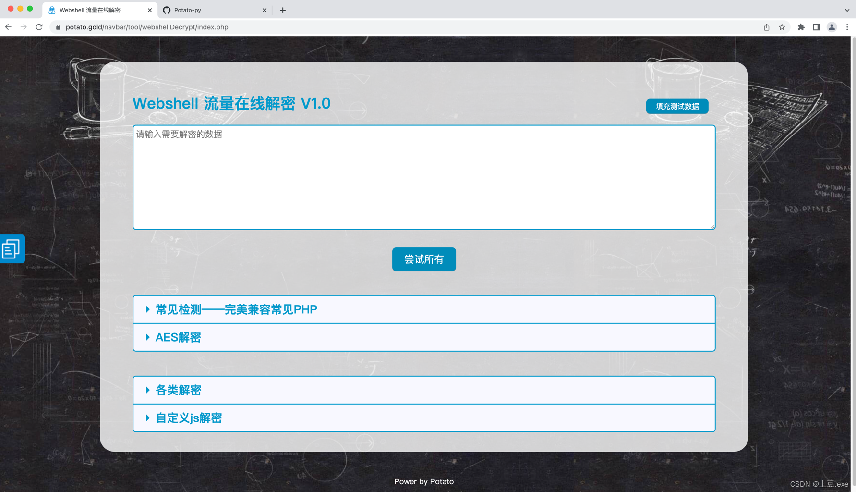The height and width of the screenshot is (492, 856).
Task: Click the resize handle of the textarea
Action: pyautogui.click(x=712, y=226)
